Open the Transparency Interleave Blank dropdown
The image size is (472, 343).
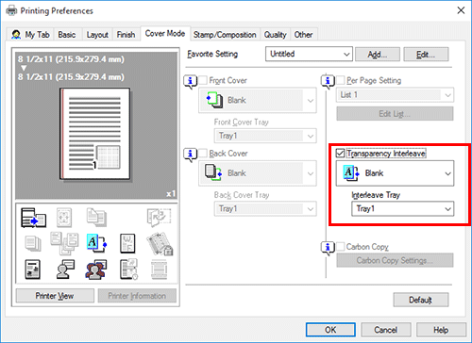pos(395,173)
